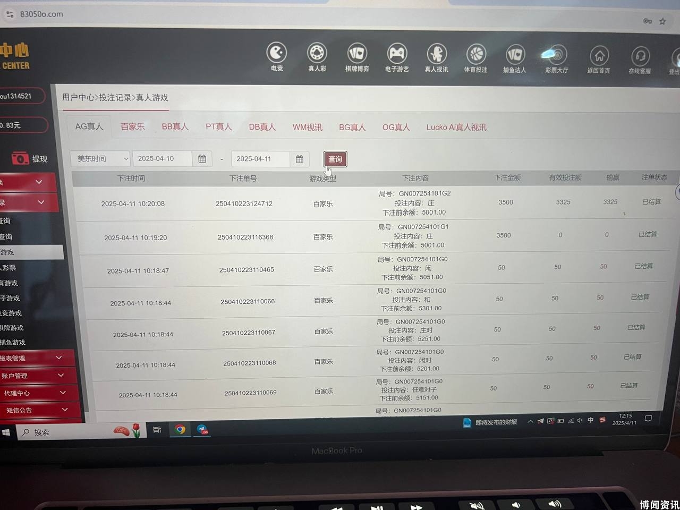Select bet order number 250410223110069
Screen dimensions: 680x510
pyautogui.click(x=251, y=393)
